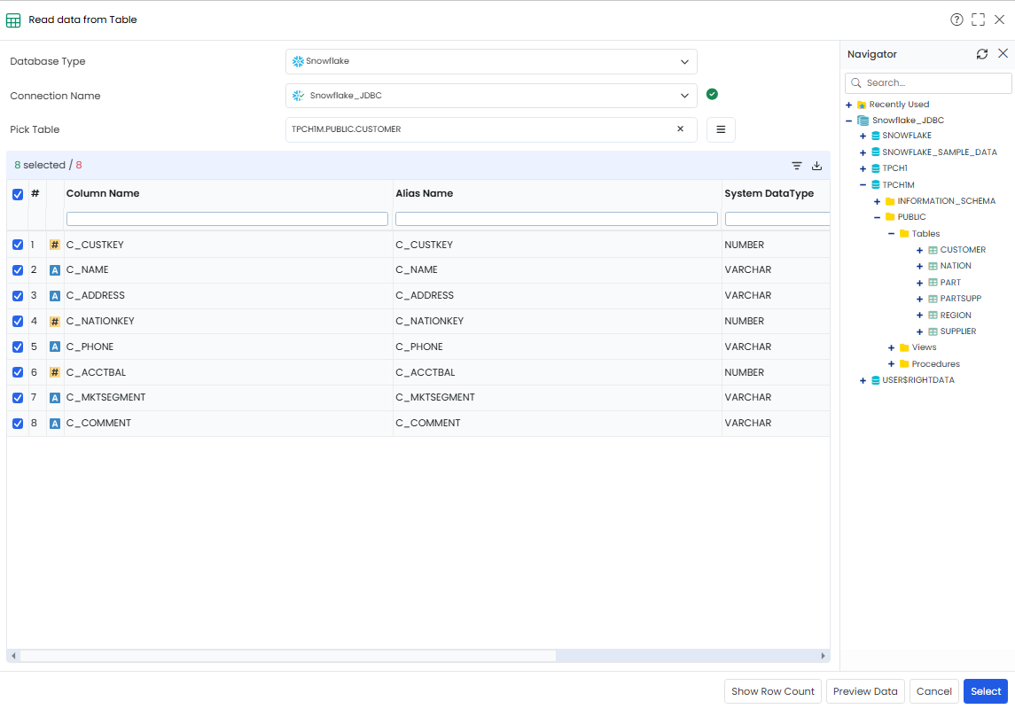Viewport: 1015px width, 709px height.
Task: Click the scrollbar left arrow
Action: pos(13,656)
